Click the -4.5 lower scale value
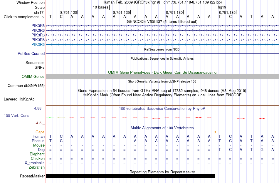 [x=38, y=123]
